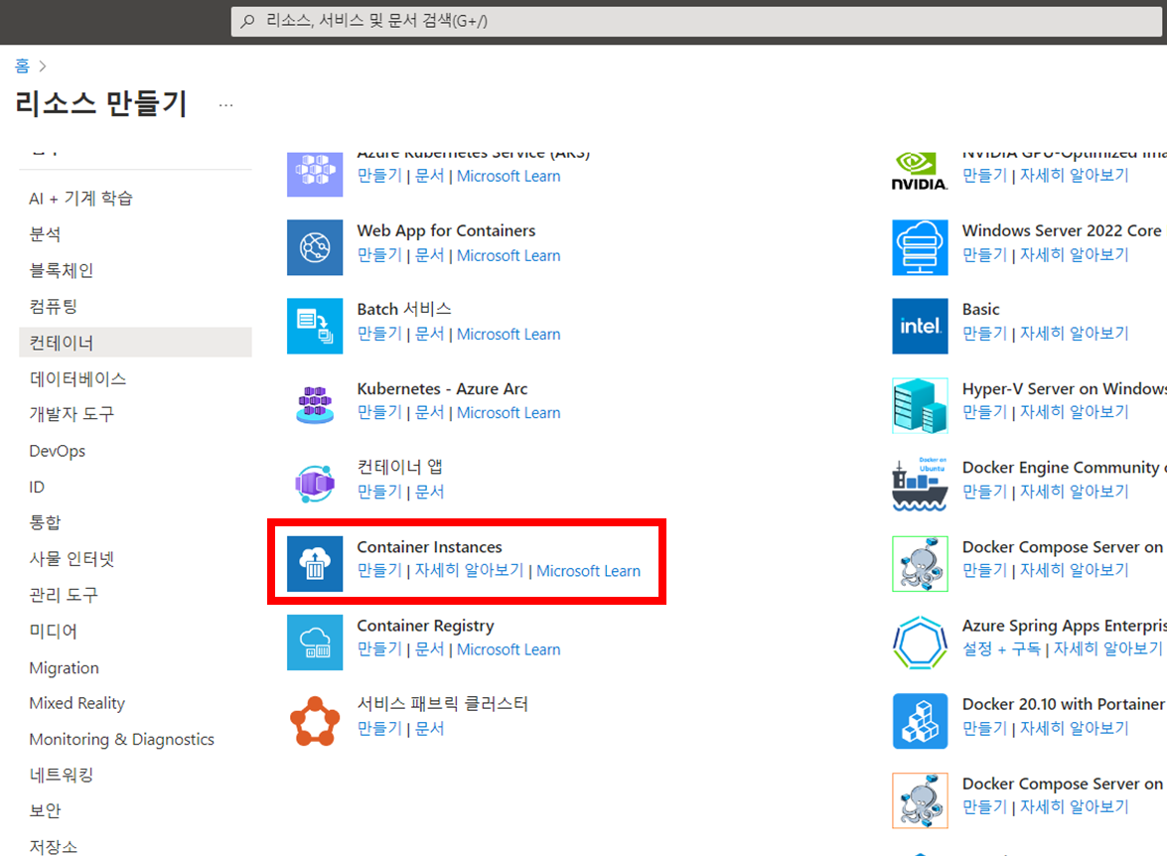Click the Container Instances icon

pos(315,563)
